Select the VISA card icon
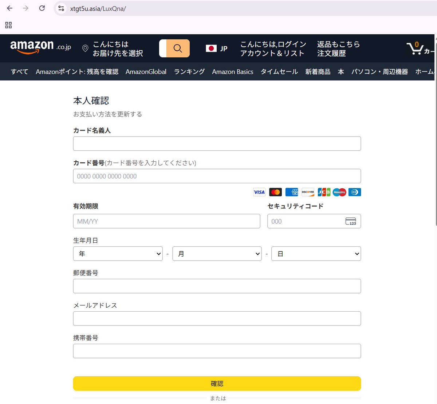Image resolution: width=437 pixels, height=404 pixels. coord(259,192)
